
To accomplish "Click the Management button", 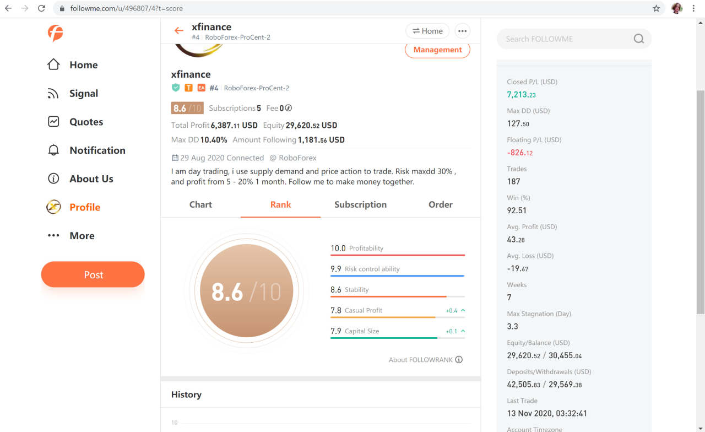I will (437, 50).
